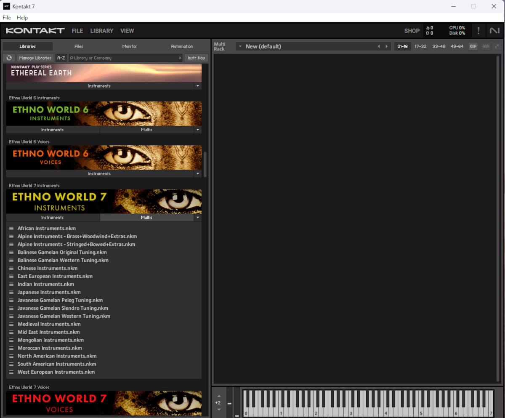Screen dimensions: 505x418
Task: Click the Native Instruments logo icon
Action: tap(494, 31)
